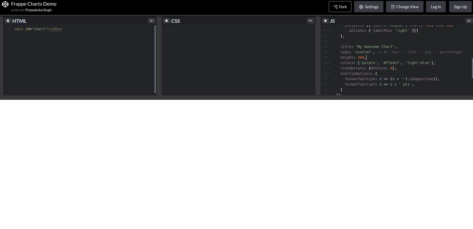Click the CodePen logo icon
473x229 pixels.
[x=5, y=4]
